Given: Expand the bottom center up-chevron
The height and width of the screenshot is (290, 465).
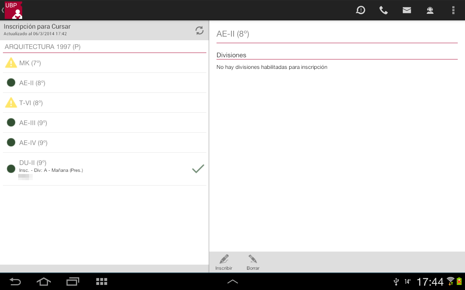Looking at the screenshot, I should [x=232, y=281].
